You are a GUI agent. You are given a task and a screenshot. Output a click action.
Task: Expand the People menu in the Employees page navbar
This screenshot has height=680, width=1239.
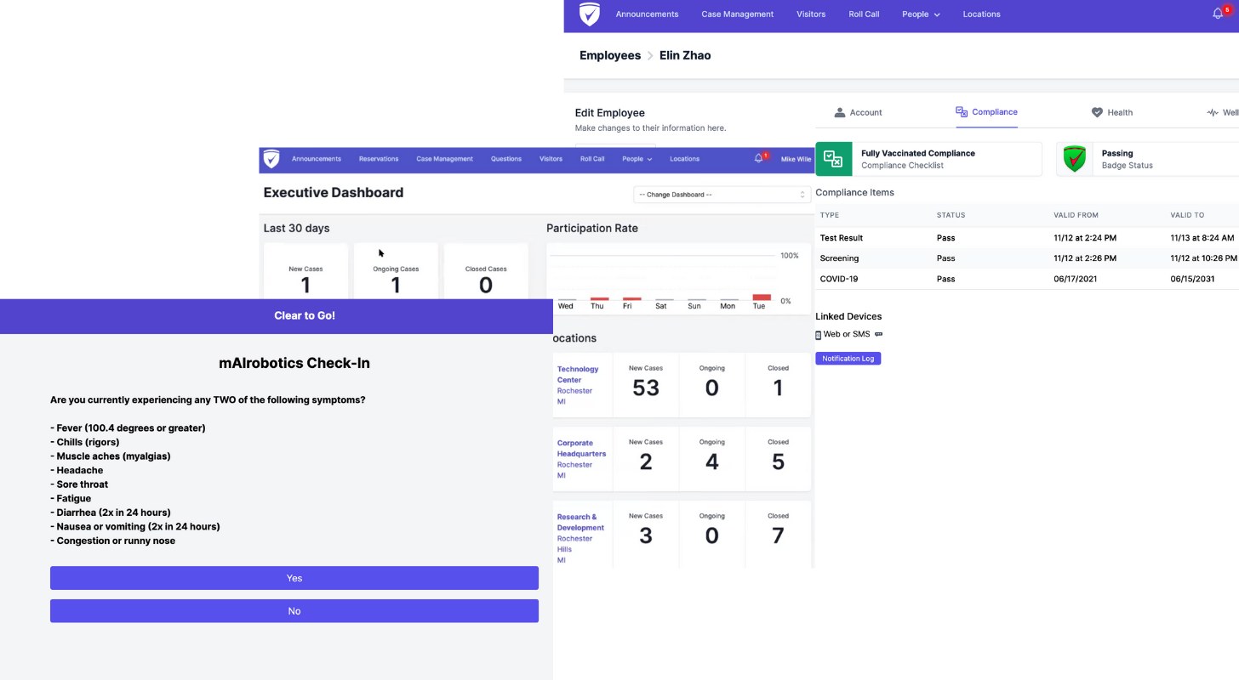(922, 14)
